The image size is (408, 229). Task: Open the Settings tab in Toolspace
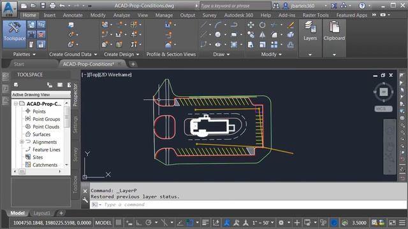(x=75, y=125)
